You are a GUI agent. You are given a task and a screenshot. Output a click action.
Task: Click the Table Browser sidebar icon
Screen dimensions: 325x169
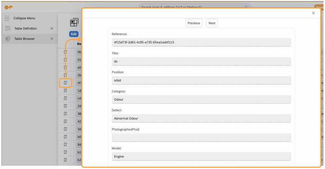point(8,39)
